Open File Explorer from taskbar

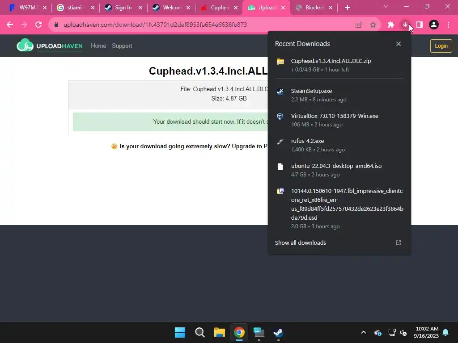tap(219, 332)
